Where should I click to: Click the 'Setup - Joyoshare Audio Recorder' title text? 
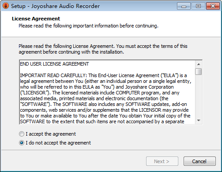(55, 6)
